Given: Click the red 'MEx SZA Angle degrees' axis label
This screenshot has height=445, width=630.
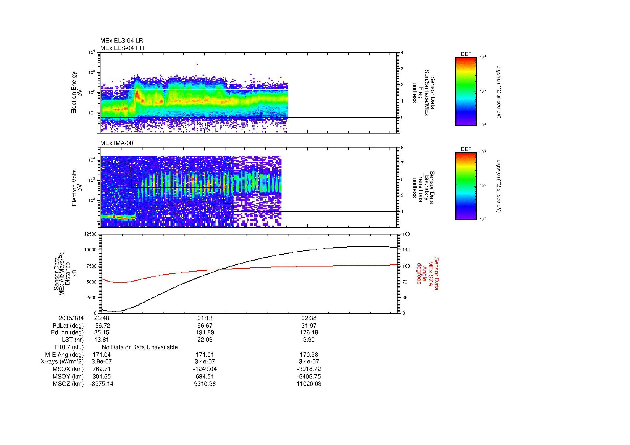Looking at the screenshot, I should tap(428, 273).
